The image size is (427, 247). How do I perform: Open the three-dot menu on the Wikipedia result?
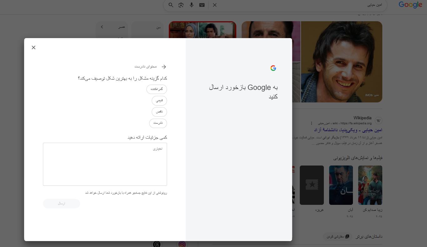[x=311, y=123]
